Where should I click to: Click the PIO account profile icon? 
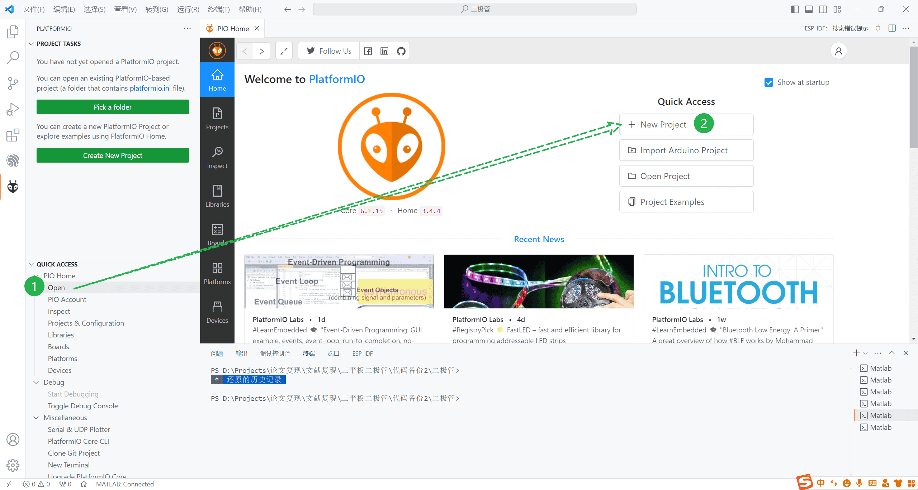tap(838, 51)
